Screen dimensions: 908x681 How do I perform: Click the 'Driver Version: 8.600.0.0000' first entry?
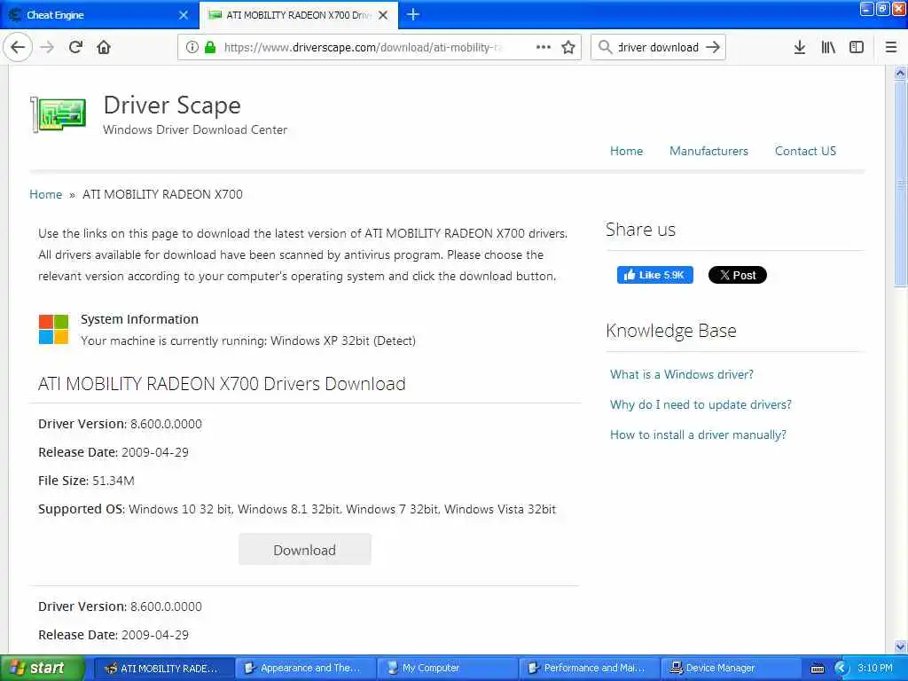coord(120,424)
